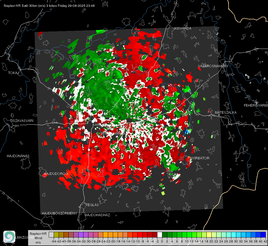
Task: Click the HAJDÚDOROG city label
Action: [56, 174]
